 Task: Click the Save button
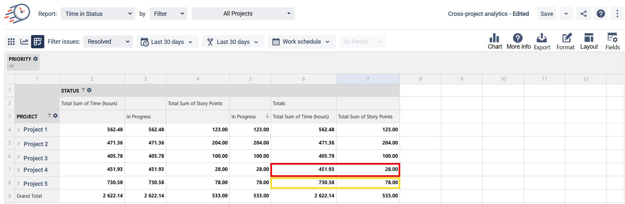pyautogui.click(x=546, y=14)
